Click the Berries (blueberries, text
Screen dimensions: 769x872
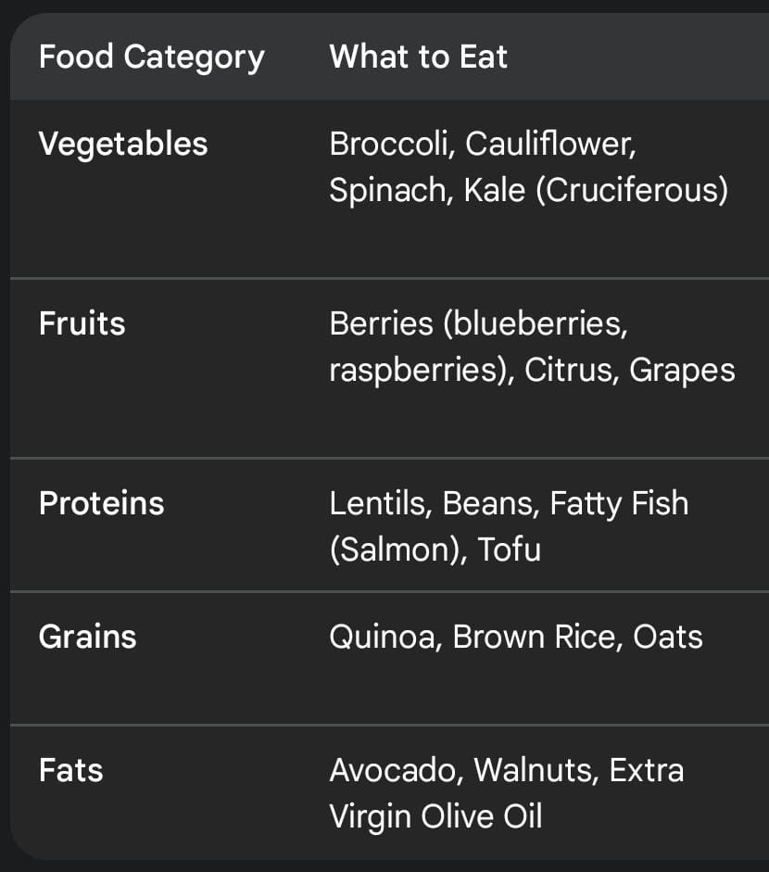pos(479,324)
